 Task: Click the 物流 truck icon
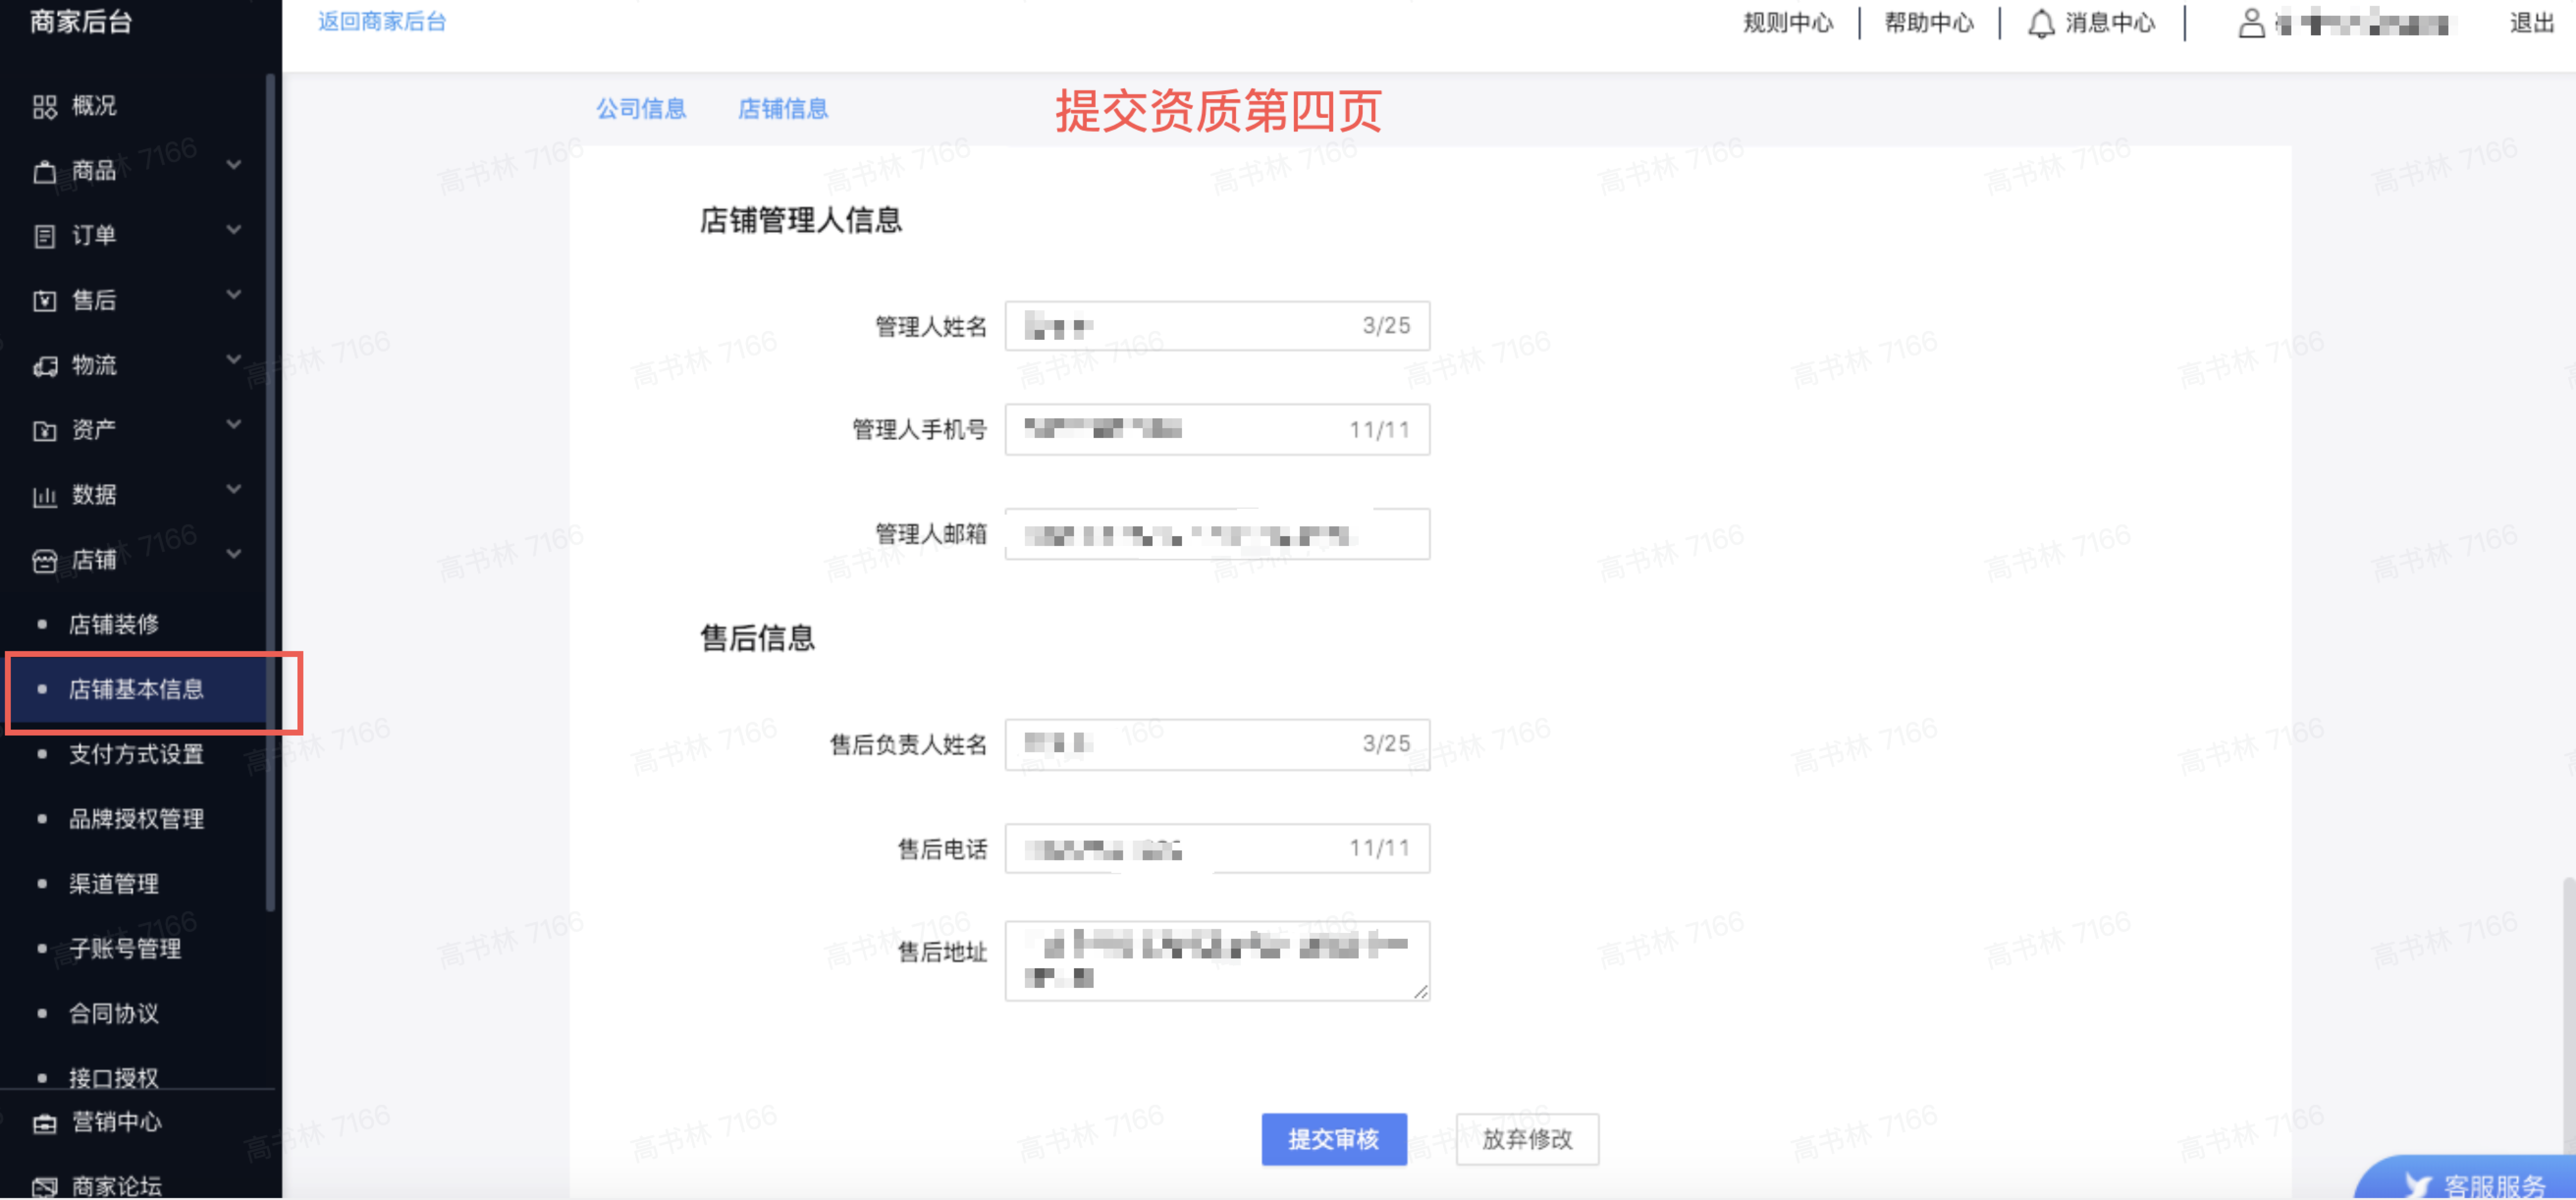pos(44,366)
